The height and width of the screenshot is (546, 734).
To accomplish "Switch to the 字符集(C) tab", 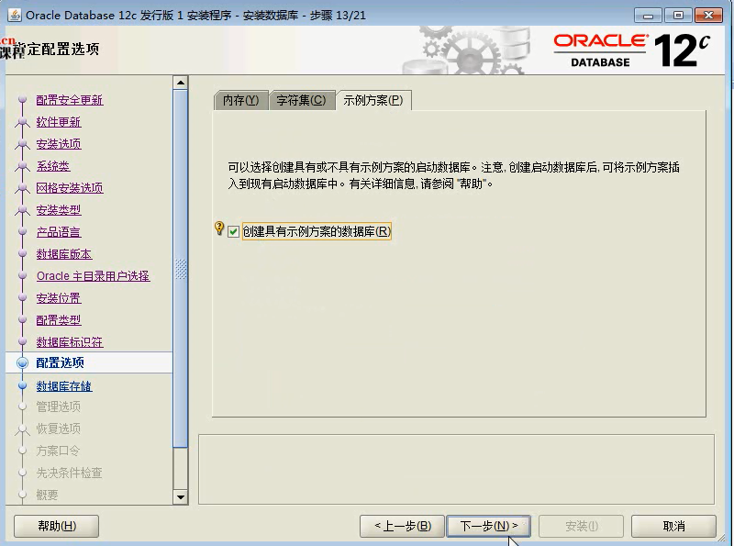I will click(301, 100).
